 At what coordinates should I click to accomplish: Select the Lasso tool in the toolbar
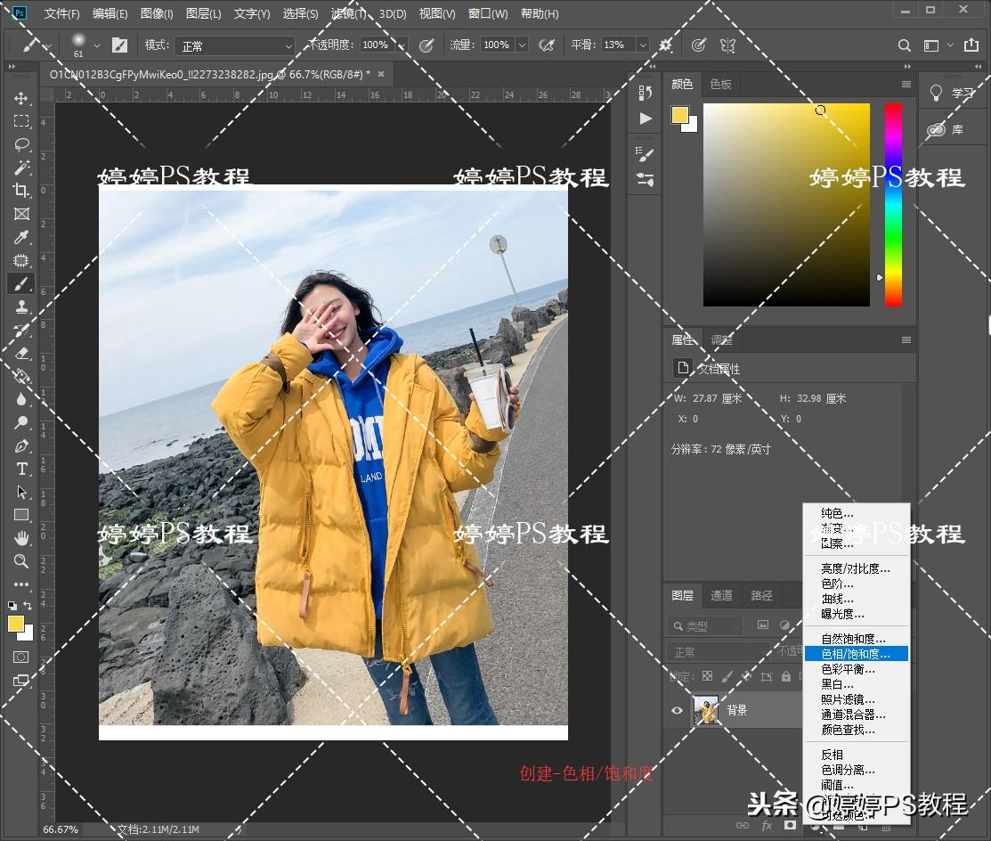[21, 144]
